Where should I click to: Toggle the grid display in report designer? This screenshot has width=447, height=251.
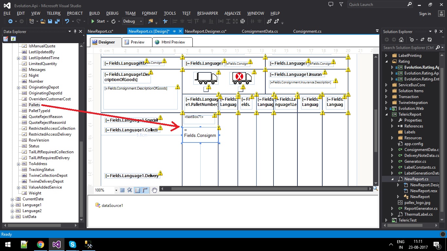(122, 190)
